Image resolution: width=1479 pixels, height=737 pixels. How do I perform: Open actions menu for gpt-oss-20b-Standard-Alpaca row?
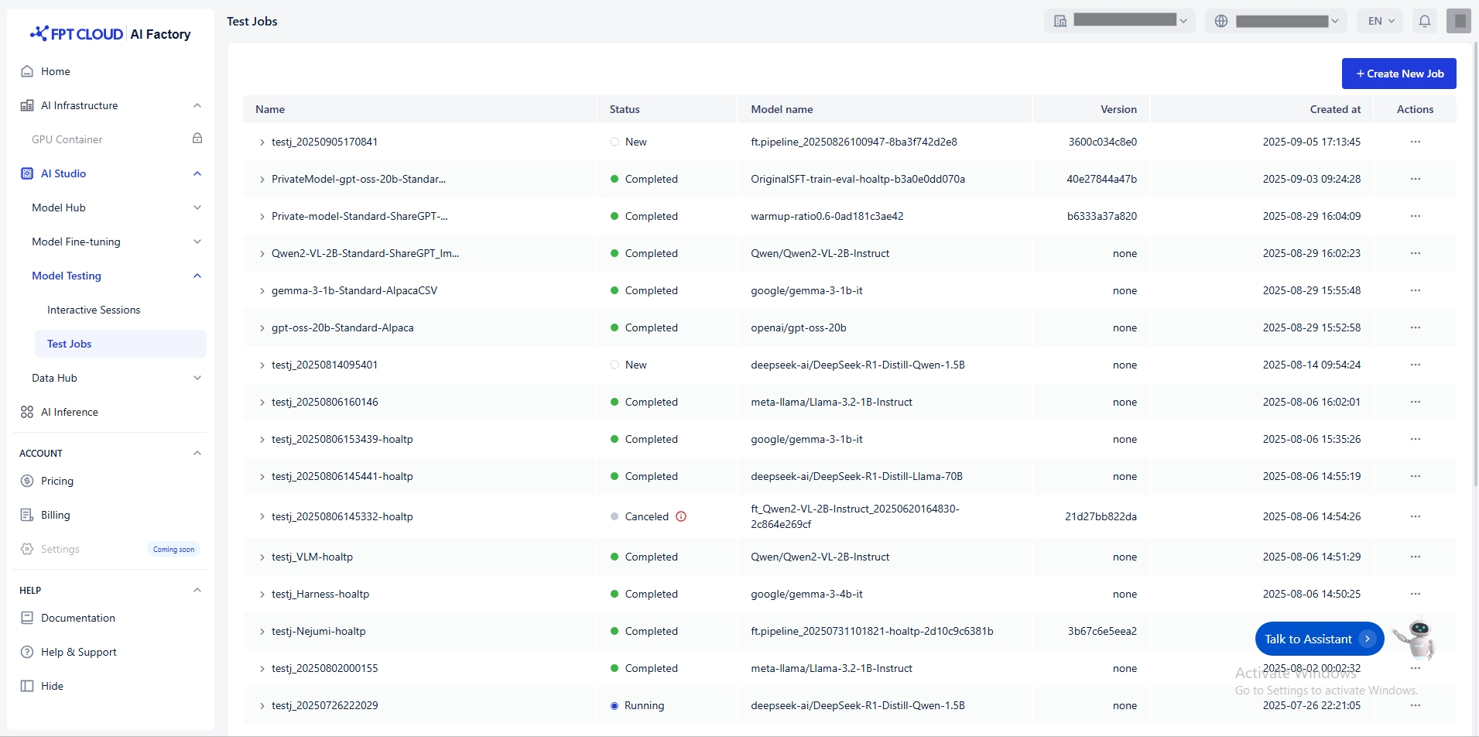pos(1415,327)
